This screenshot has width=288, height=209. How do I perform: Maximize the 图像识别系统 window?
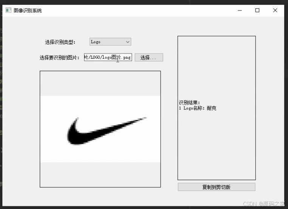(257, 11)
